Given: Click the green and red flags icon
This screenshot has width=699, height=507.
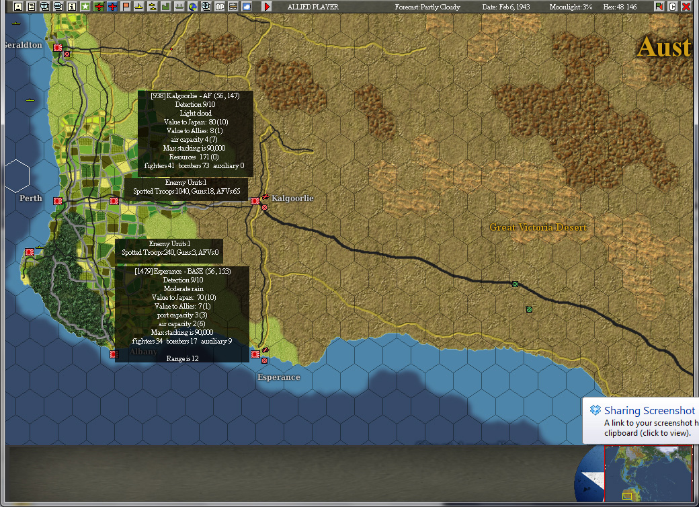Looking at the screenshot, I should coord(659,6).
